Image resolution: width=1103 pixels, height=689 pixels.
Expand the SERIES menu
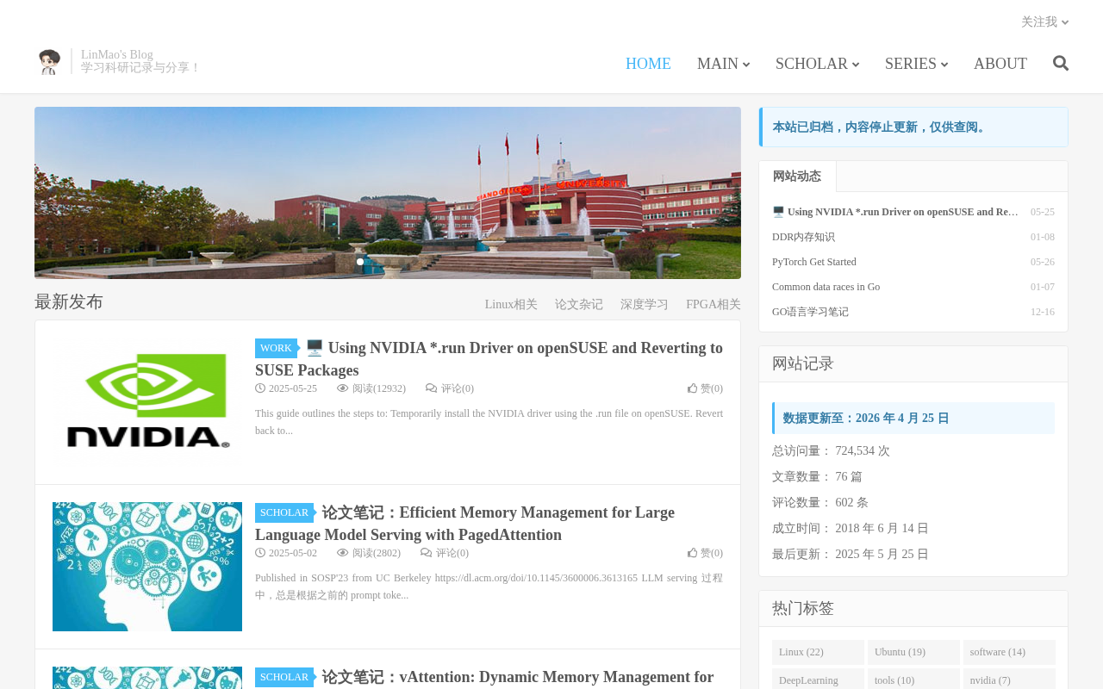tap(916, 64)
